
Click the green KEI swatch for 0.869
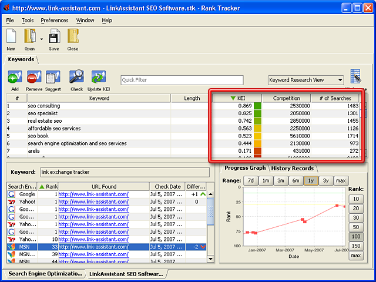click(257, 106)
